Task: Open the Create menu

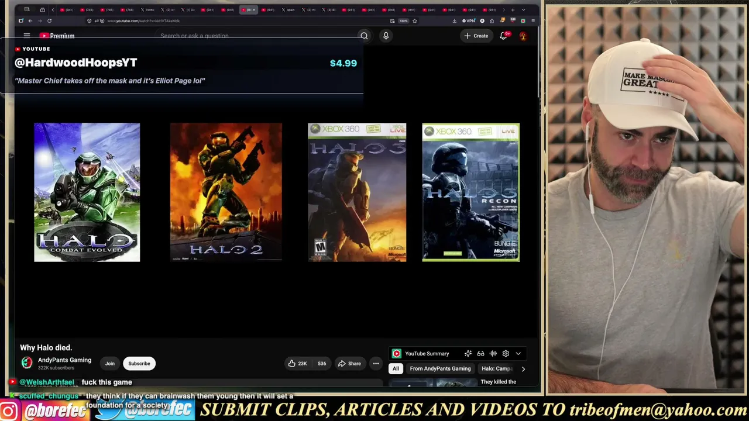Action: click(x=476, y=36)
